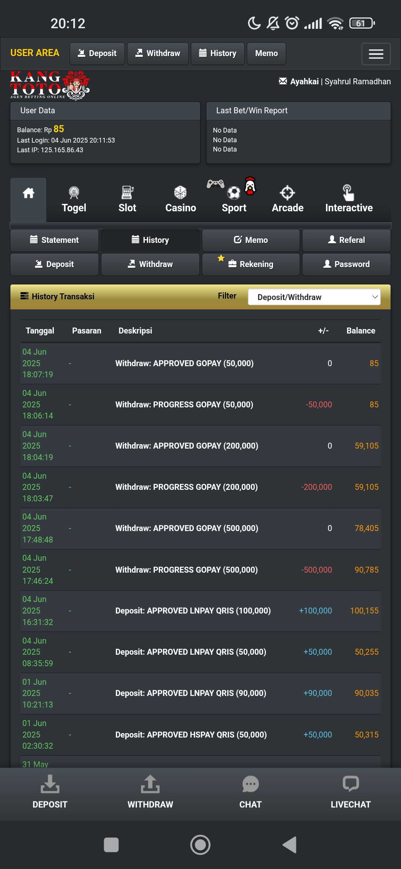
Task: Open the Statement tab
Action: [x=55, y=240]
